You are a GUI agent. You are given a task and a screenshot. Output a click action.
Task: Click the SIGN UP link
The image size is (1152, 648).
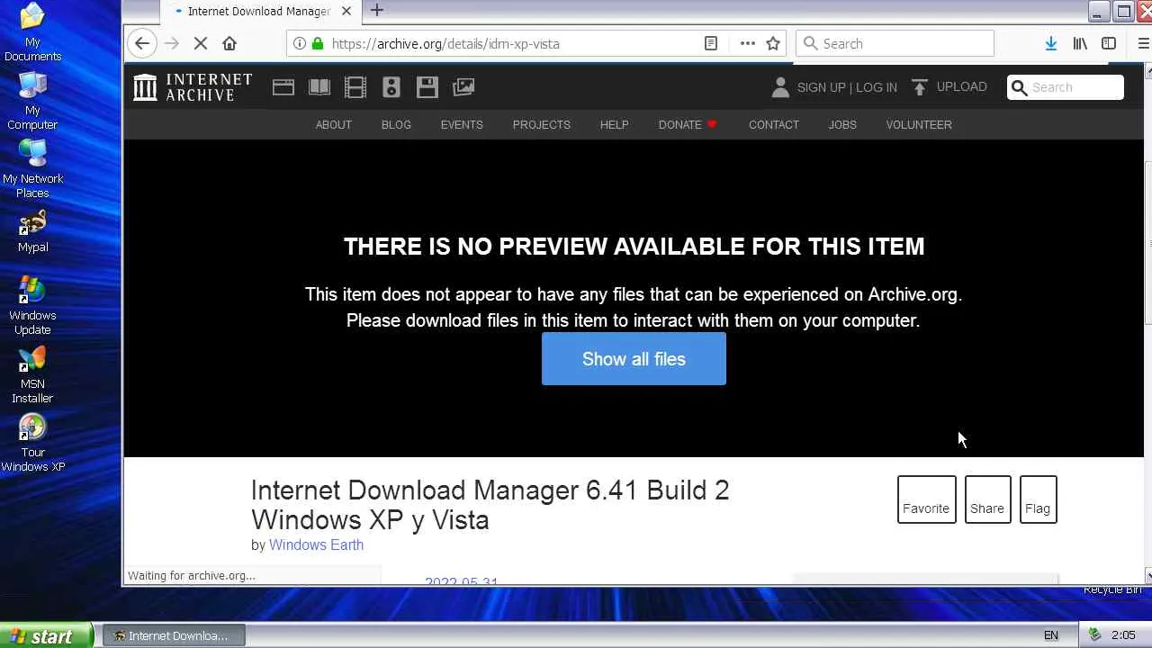(x=821, y=87)
